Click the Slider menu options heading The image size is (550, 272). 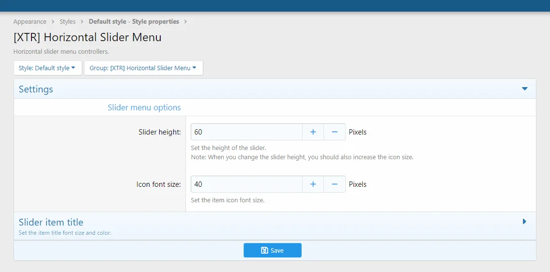tap(144, 107)
